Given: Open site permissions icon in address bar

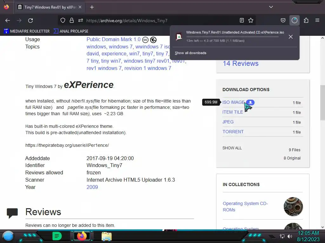Looking at the screenshot, I should (x=81, y=20).
